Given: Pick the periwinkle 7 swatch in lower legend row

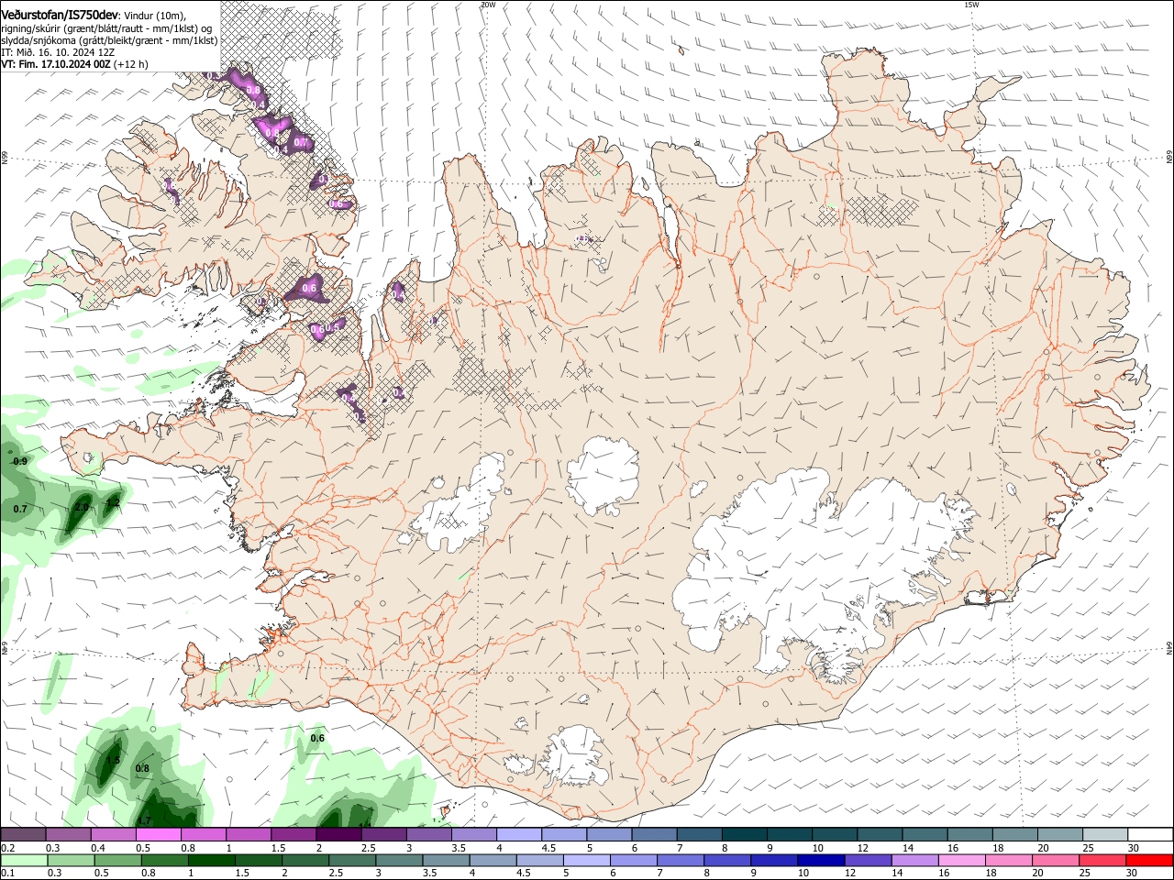Looking at the screenshot, I should tap(681, 861).
